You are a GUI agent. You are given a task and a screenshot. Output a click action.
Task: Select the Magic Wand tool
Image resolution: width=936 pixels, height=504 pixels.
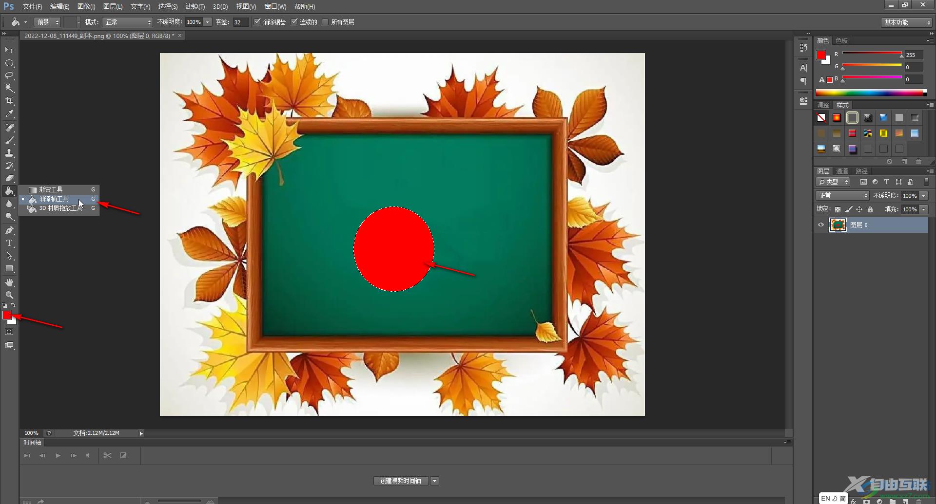coord(9,88)
